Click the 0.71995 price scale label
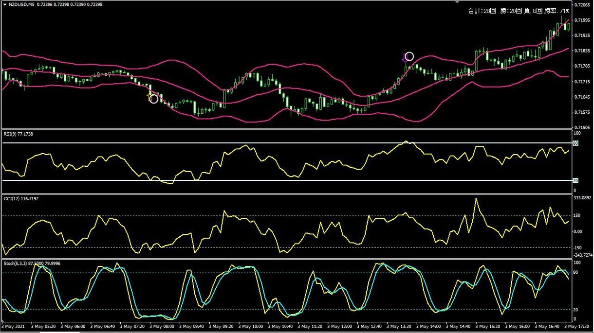Screen dimensions: 594x333 click(x=582, y=20)
